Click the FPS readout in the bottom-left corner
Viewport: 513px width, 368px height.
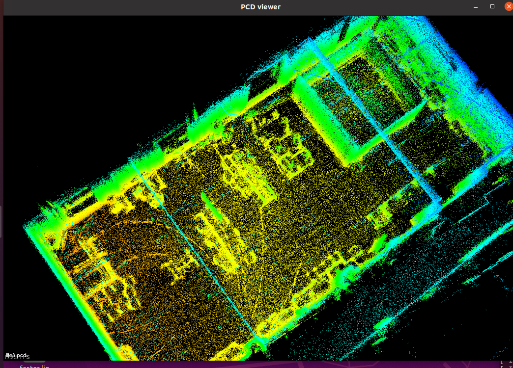[x=17, y=356]
